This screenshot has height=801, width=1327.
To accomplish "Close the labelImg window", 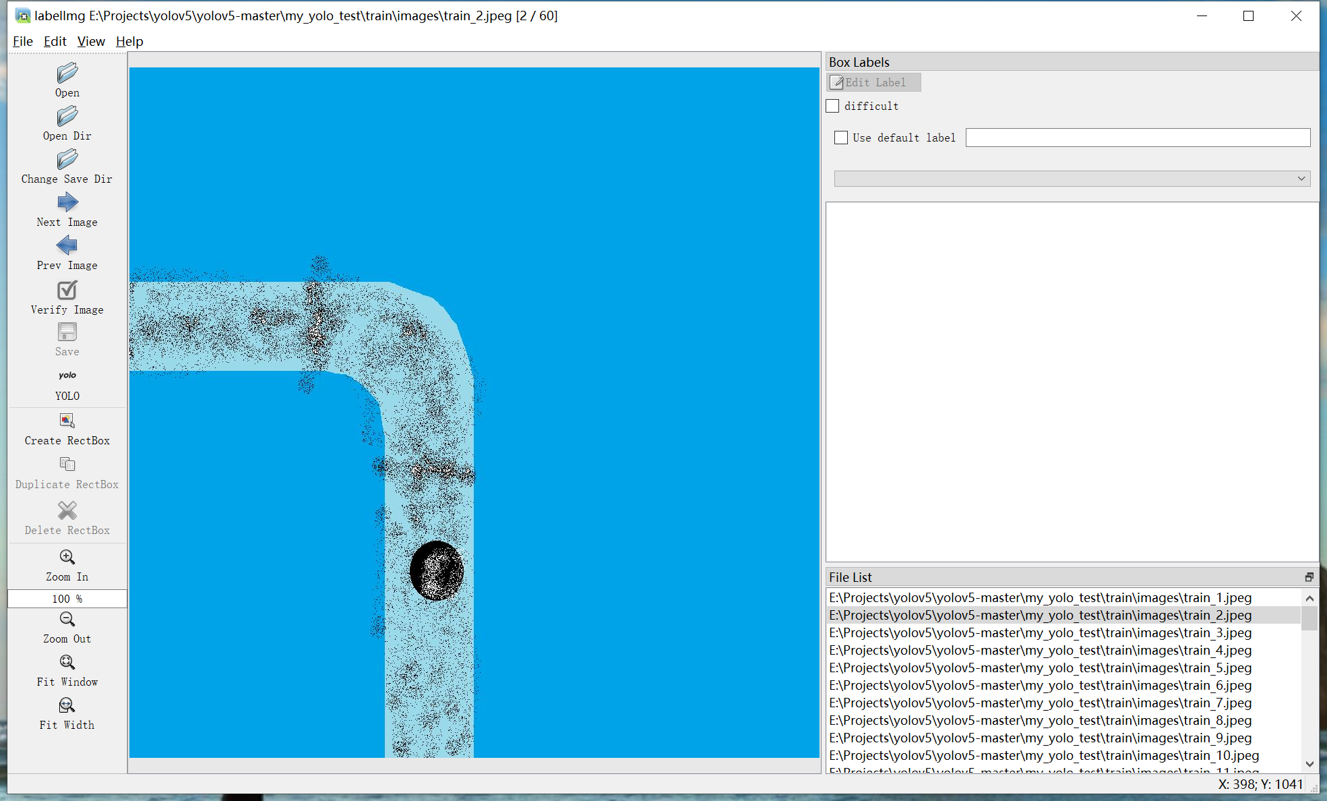I will (x=1296, y=16).
